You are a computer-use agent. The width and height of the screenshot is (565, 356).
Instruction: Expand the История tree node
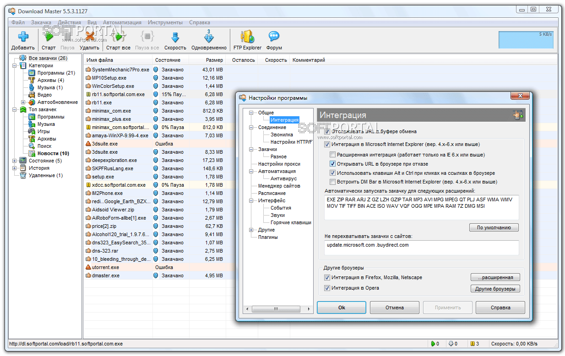click(x=15, y=168)
